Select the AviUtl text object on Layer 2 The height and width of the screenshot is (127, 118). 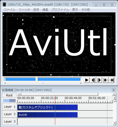47,115
